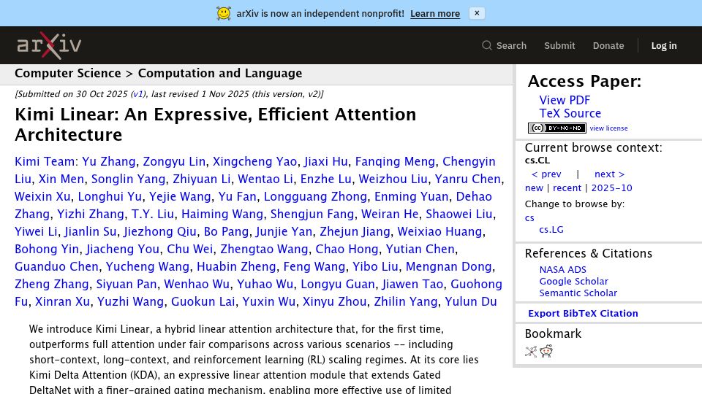Image resolution: width=702 pixels, height=394 pixels.
Task: Open author Zhilin Yang
Action: [406, 301]
